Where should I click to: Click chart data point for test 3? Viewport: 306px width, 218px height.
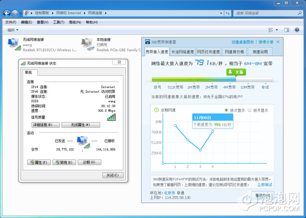point(200,150)
